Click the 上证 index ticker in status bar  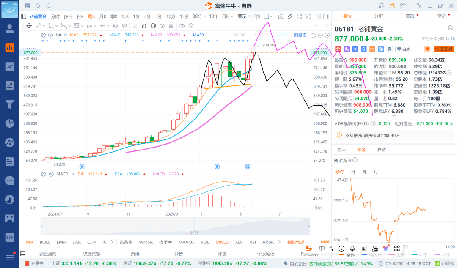(84, 263)
